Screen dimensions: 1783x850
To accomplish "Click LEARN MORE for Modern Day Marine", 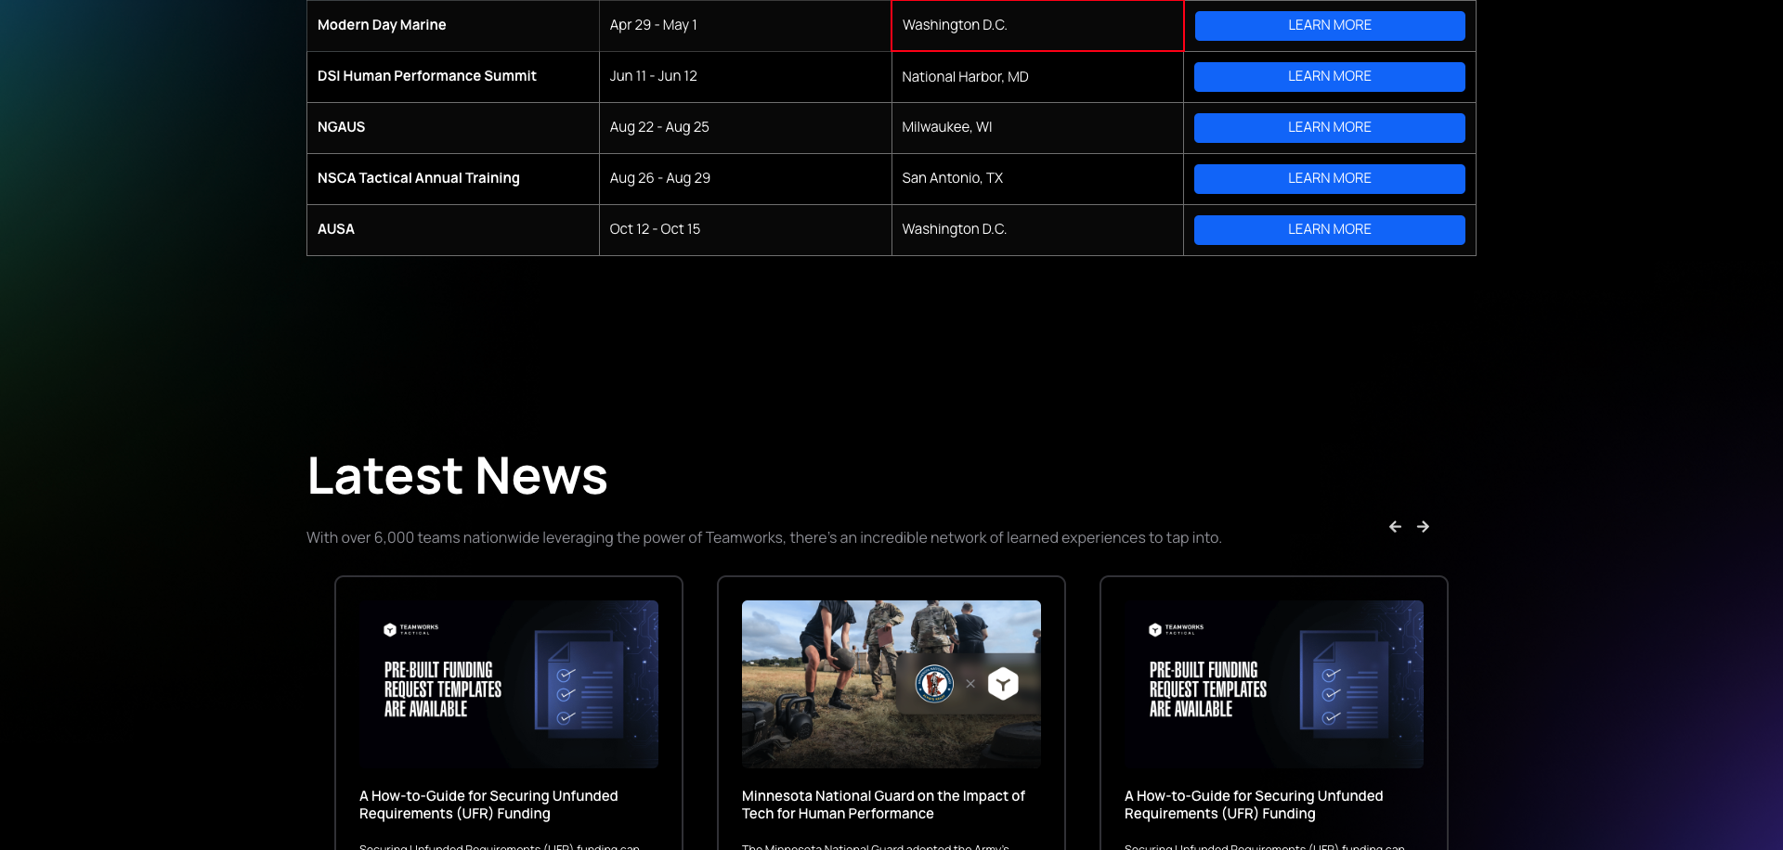I will coord(1329,25).
